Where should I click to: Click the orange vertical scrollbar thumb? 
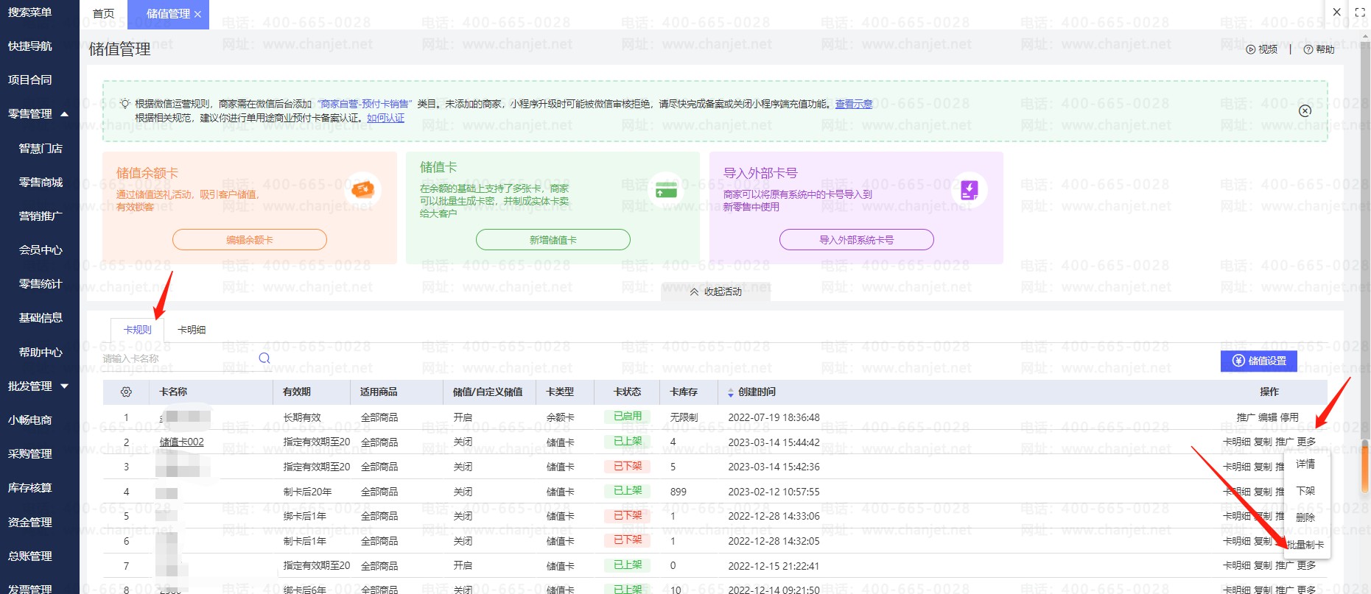tap(1364, 467)
